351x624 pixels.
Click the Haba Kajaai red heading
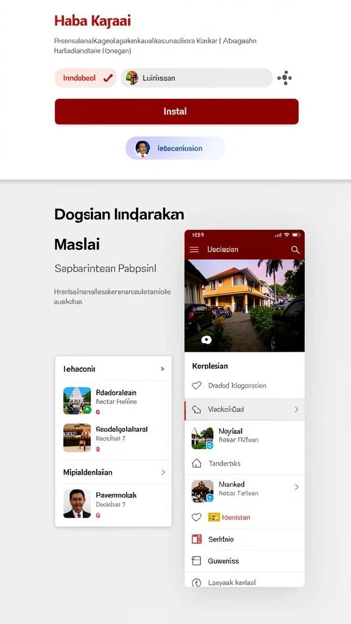pos(93,21)
